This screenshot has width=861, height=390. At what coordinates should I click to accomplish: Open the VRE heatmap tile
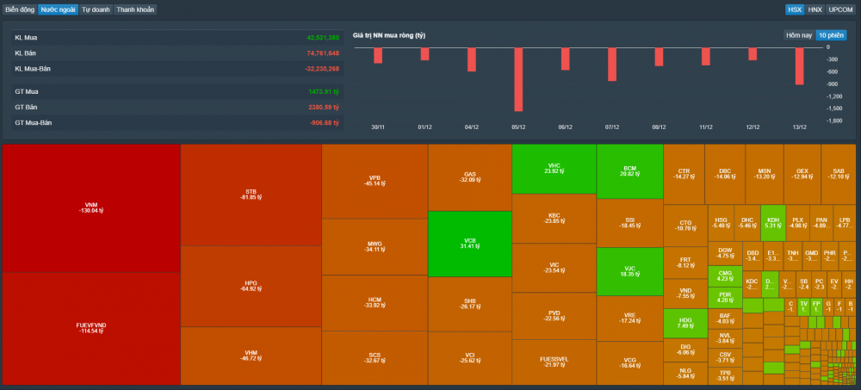[630, 319]
